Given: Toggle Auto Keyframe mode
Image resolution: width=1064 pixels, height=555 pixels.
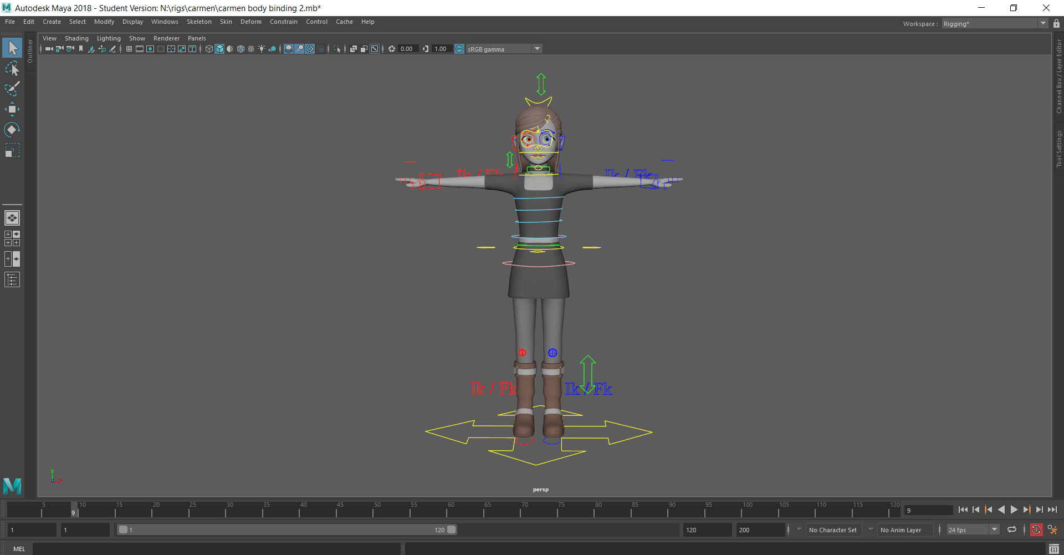Looking at the screenshot, I should pyautogui.click(x=1036, y=530).
